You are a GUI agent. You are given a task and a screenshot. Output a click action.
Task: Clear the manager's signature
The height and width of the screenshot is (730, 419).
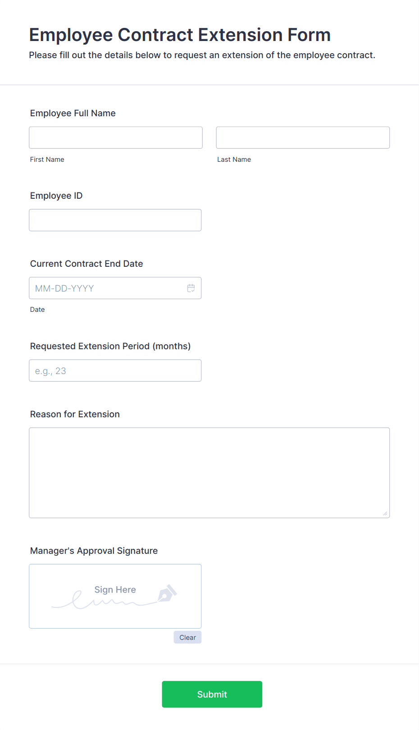pyautogui.click(x=187, y=637)
